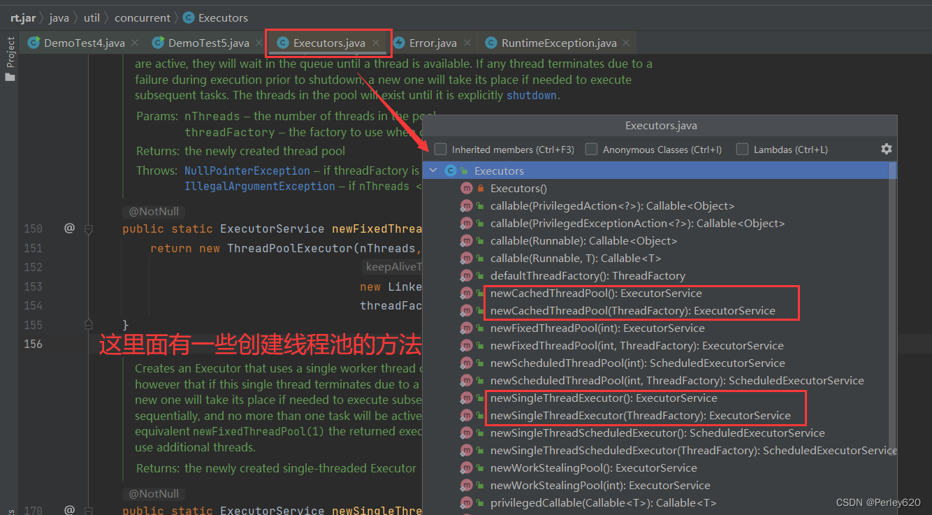
Task: Select callable(PrivilegedAction<?>) method
Action: tap(612, 206)
